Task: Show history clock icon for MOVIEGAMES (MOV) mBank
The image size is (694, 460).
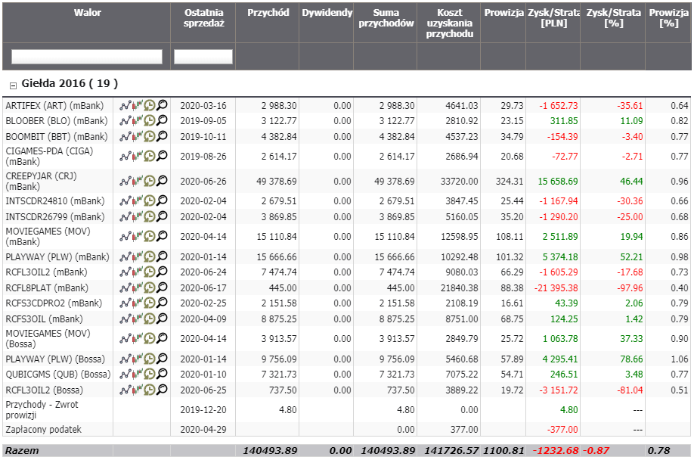Action: coord(150,236)
